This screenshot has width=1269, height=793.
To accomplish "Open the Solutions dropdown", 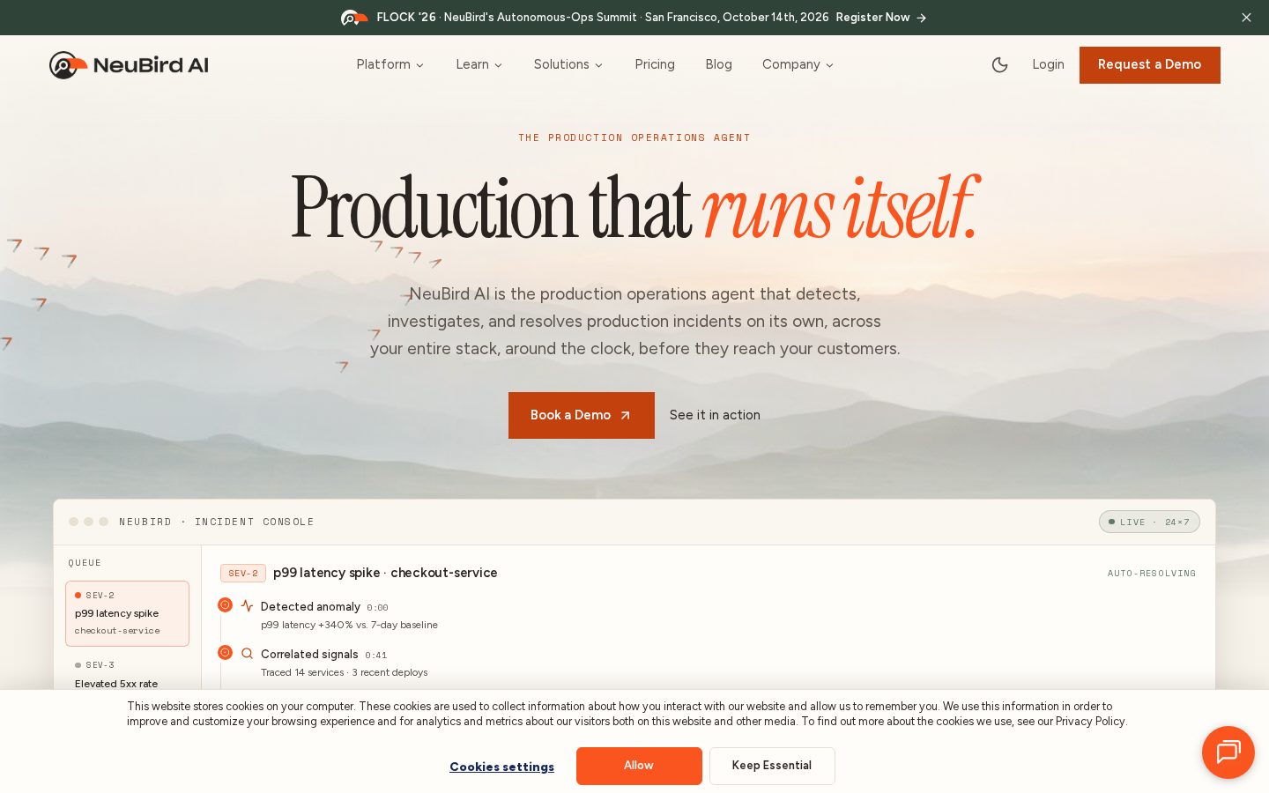I will point(568,64).
